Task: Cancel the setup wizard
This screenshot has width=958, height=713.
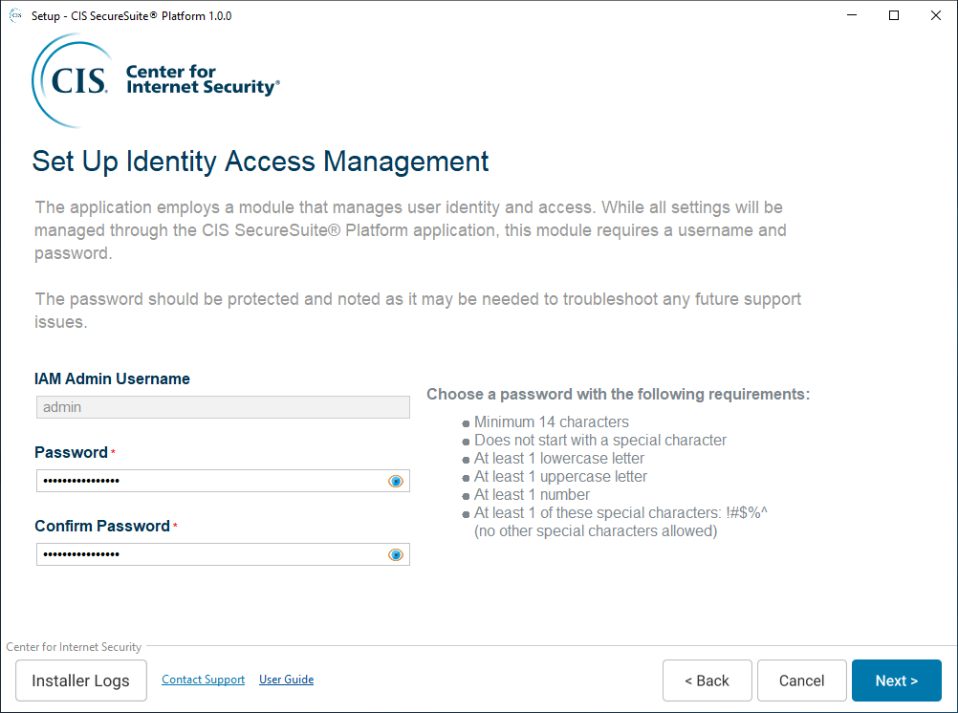Action: point(801,681)
